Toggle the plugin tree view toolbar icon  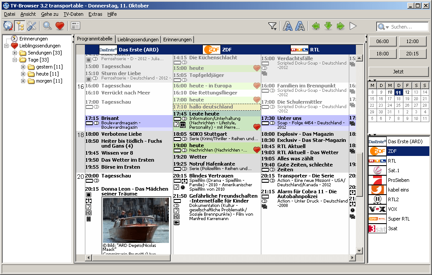(x=20, y=26)
